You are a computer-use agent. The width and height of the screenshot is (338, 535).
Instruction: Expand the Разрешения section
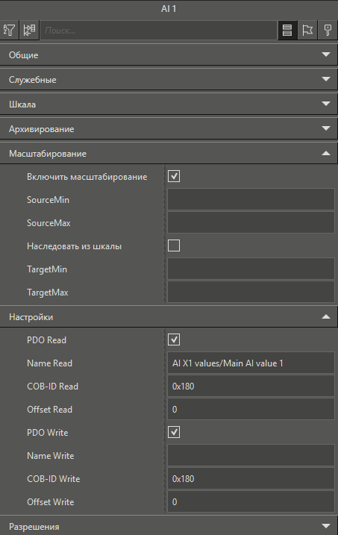pos(169,526)
